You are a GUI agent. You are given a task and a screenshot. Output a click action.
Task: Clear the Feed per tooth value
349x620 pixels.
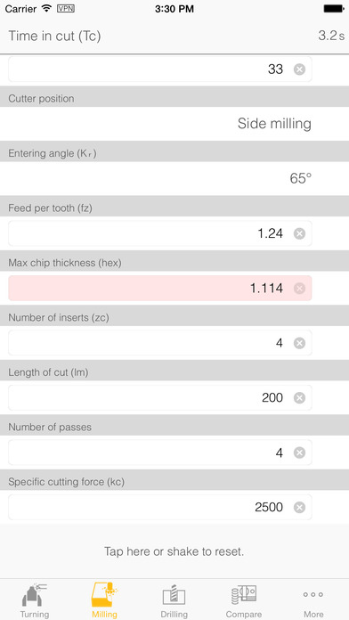tap(300, 233)
